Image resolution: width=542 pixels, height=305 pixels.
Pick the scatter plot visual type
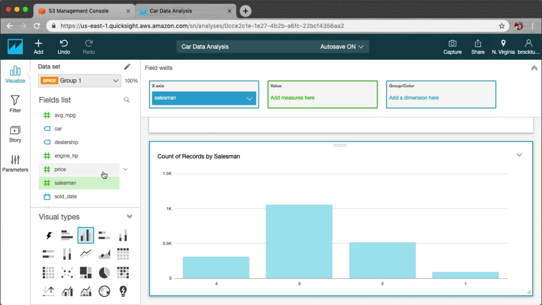[x=67, y=273]
